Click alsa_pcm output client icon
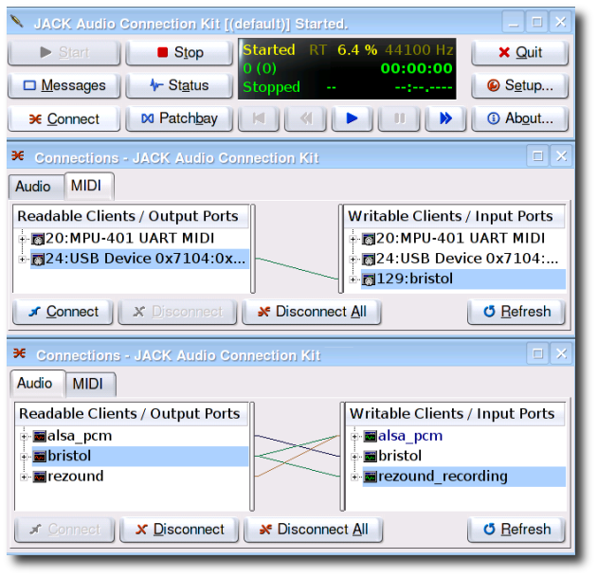This screenshot has width=597, height=577. pyautogui.click(x=40, y=436)
